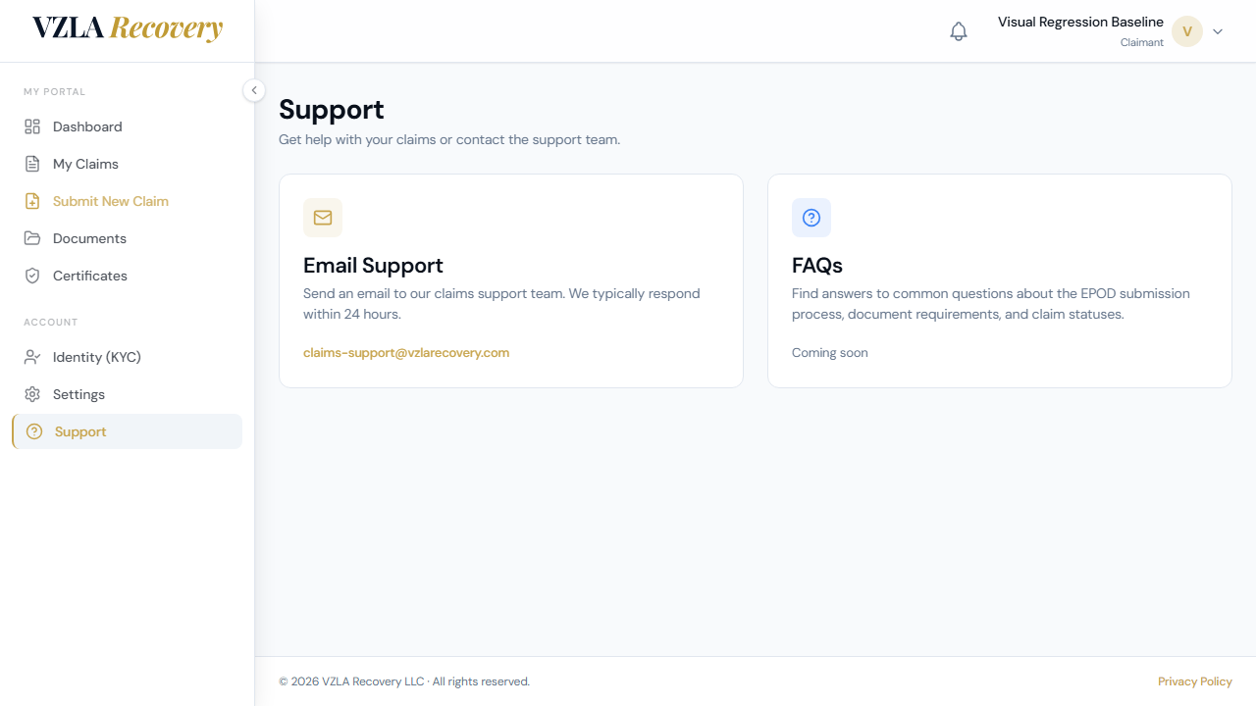1256x706 pixels.
Task: Click claims-support@vzlarecovery.com email link
Action: pos(406,353)
